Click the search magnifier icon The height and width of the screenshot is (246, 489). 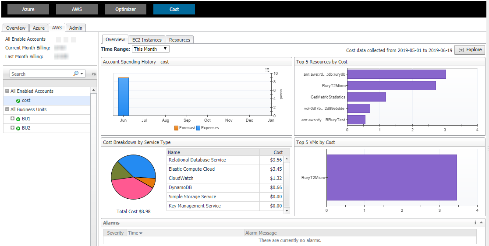tap(76, 74)
